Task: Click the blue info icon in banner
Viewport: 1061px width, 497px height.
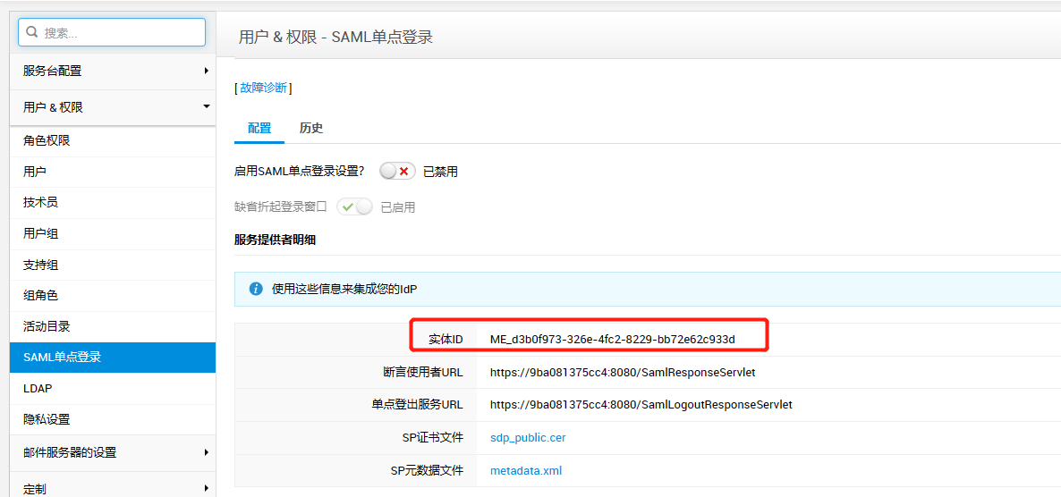Action: (x=256, y=289)
